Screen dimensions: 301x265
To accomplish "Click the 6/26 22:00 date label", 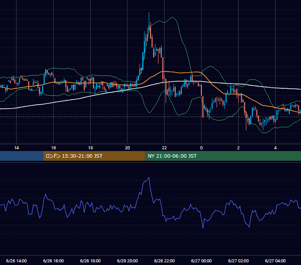I will (x=164, y=261).
